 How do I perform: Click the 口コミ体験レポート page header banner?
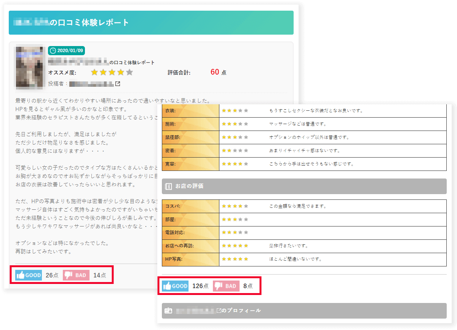151,23
